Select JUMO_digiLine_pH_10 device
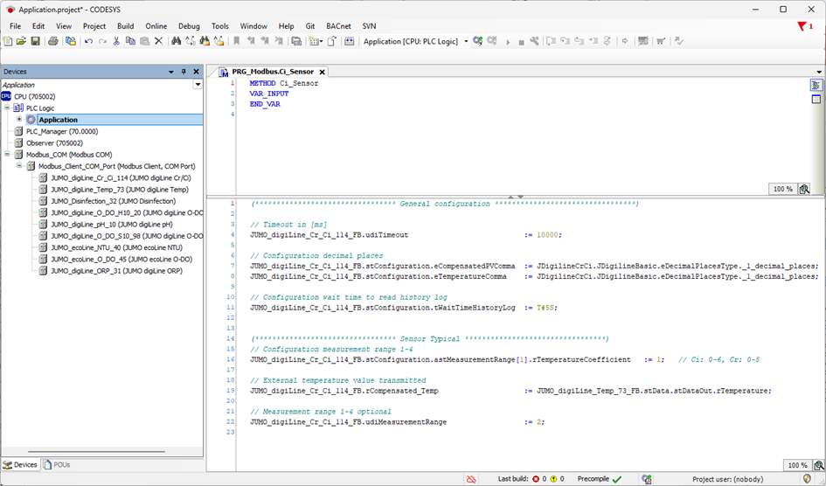Image resolution: width=826 pixels, height=486 pixels. tap(112, 224)
